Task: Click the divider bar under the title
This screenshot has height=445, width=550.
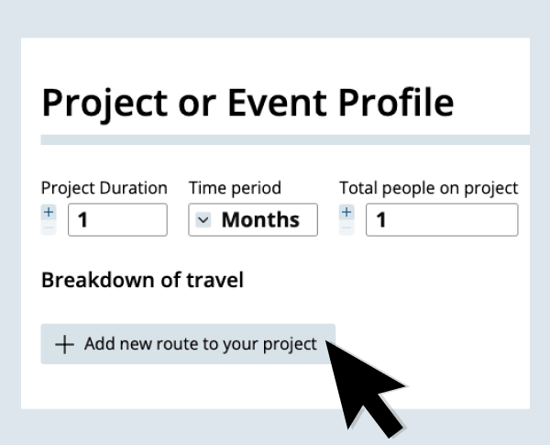Action: point(285,139)
